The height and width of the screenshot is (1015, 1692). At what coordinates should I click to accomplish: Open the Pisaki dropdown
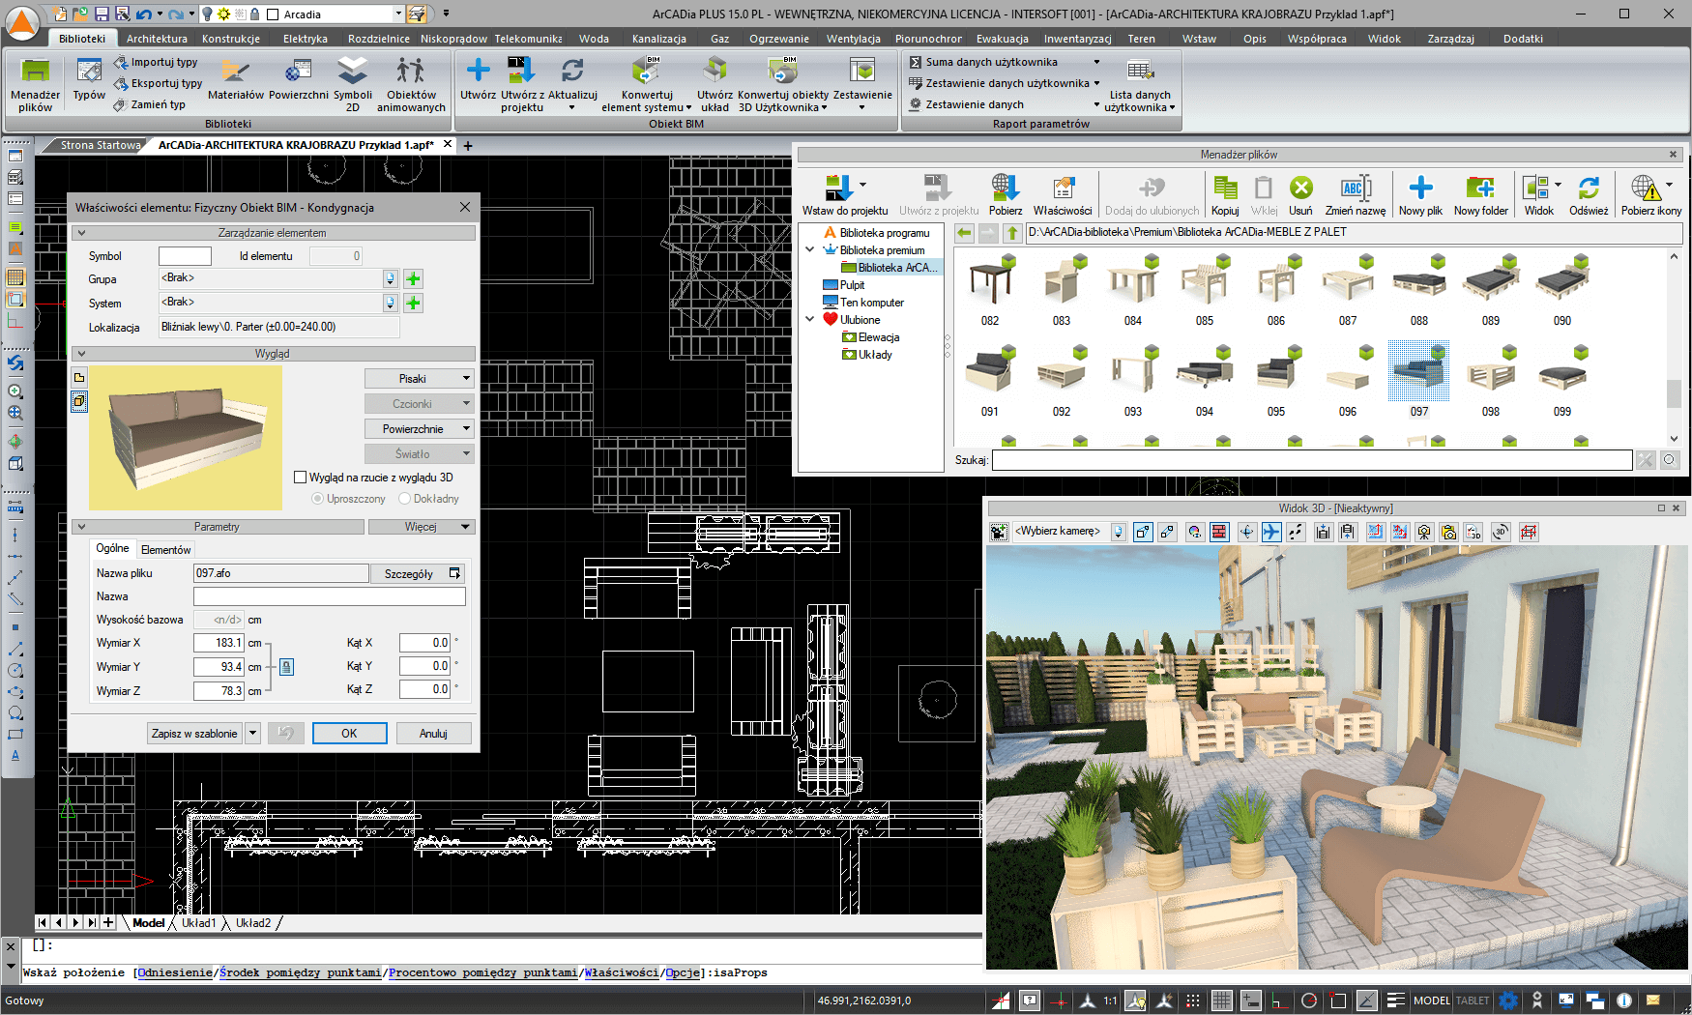click(419, 379)
